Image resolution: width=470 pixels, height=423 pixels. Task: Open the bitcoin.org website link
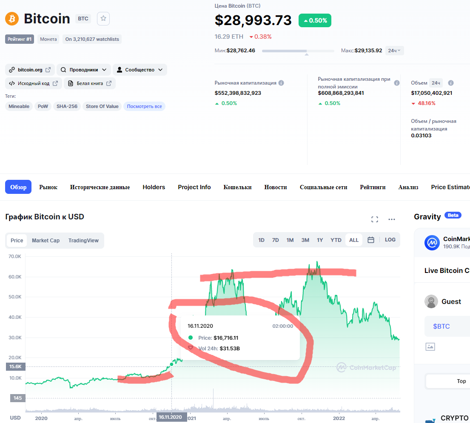click(30, 70)
